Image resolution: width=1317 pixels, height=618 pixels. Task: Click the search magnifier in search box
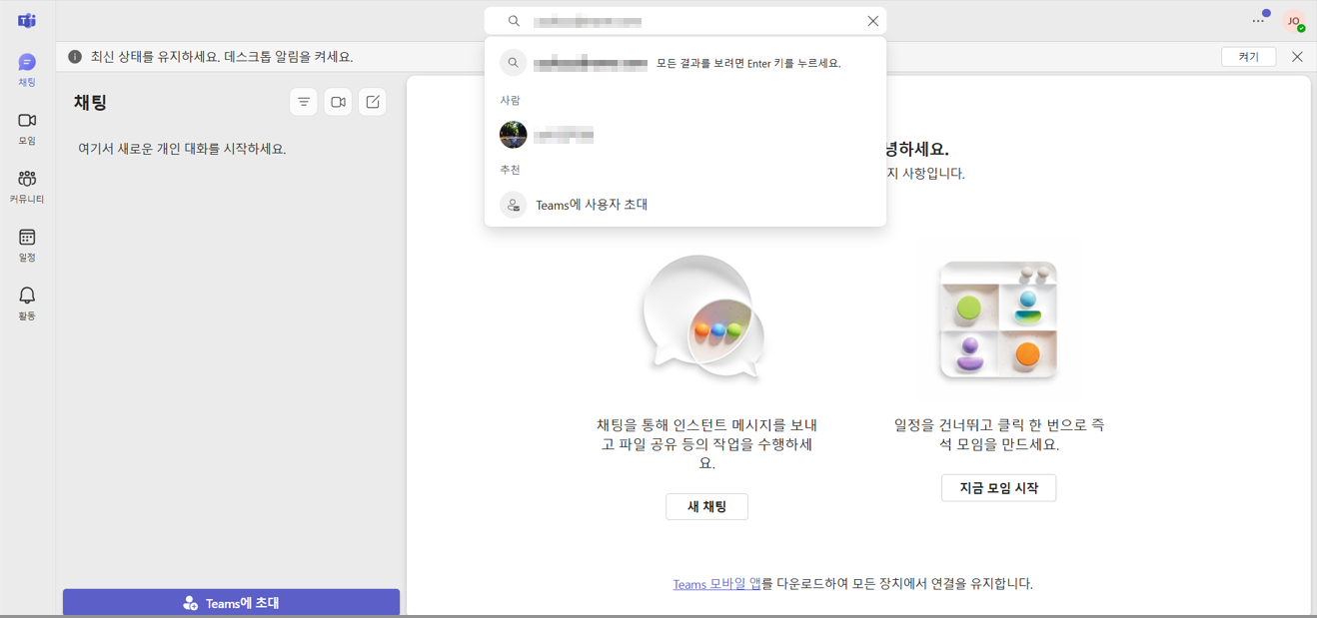pyautogui.click(x=514, y=21)
